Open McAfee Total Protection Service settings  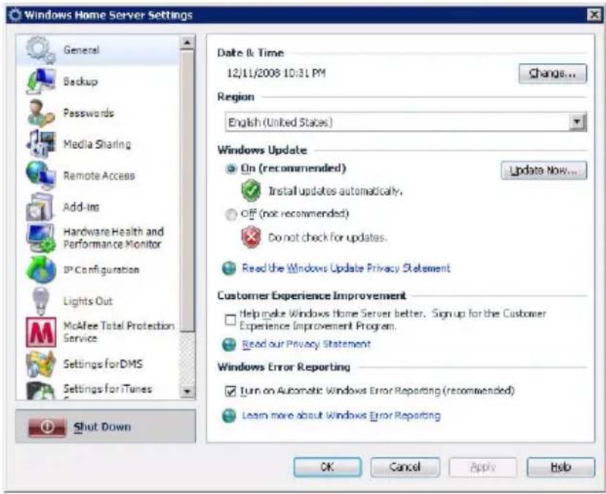[98, 332]
